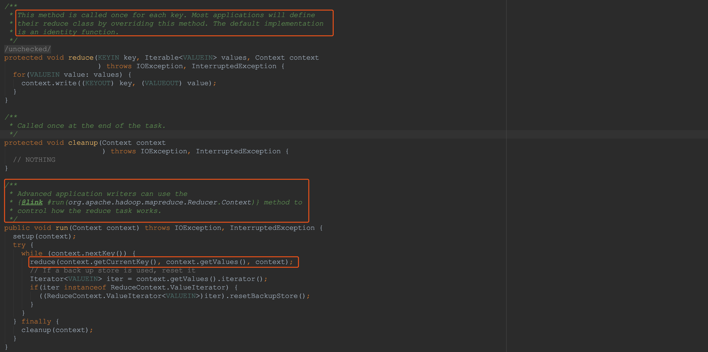
Task: Click the '// NOTHING' comment
Action: [34, 160]
